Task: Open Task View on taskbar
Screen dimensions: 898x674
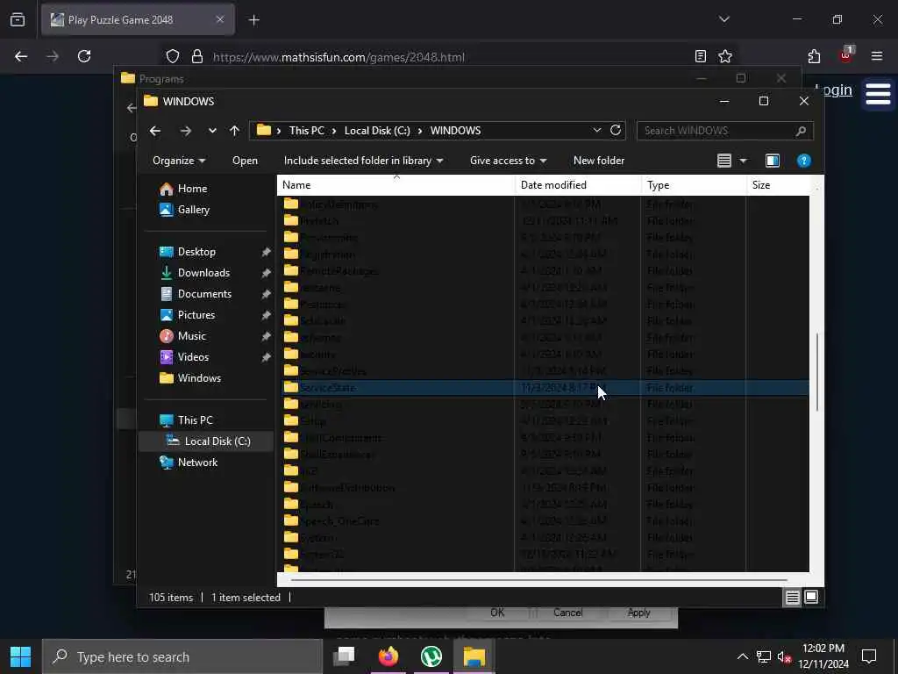Action: pyautogui.click(x=344, y=656)
